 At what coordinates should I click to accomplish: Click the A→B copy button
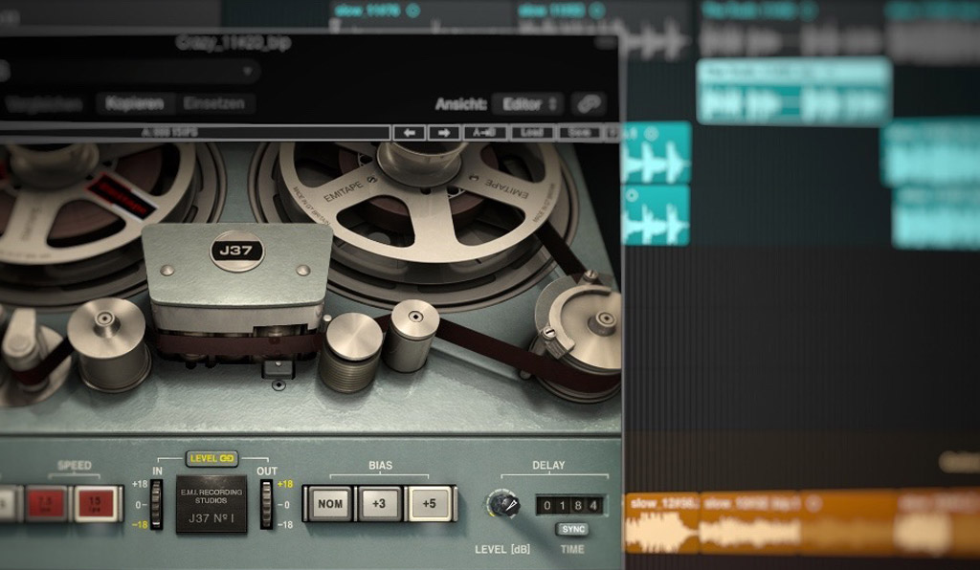485,132
